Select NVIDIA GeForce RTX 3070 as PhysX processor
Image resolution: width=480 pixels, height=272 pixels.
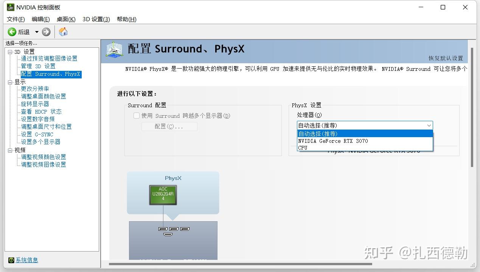click(x=333, y=141)
